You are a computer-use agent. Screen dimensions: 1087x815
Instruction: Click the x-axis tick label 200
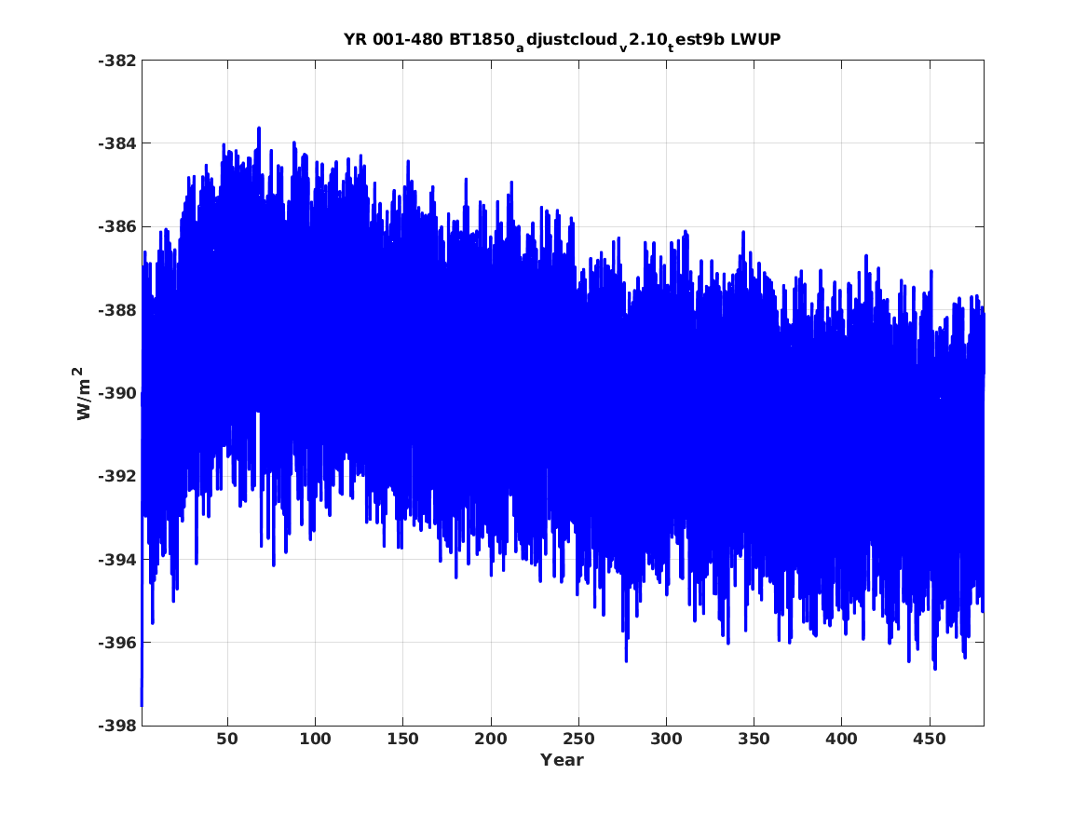491,739
